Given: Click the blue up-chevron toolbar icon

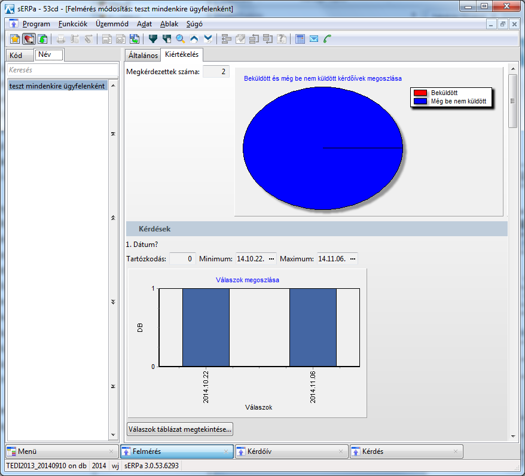Looking at the screenshot, I should (194, 39).
